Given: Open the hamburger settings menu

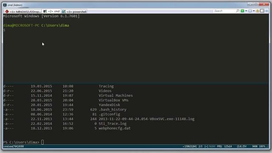Looking at the screenshot, I should point(266,11).
